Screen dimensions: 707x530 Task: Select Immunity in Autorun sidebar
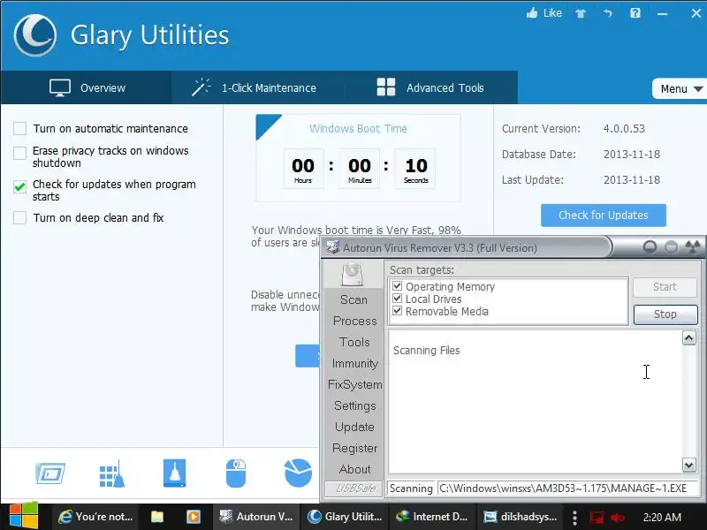(x=355, y=363)
